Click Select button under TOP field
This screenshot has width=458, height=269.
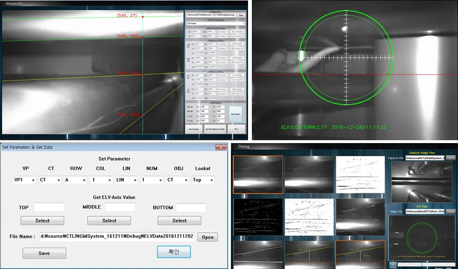click(42, 221)
